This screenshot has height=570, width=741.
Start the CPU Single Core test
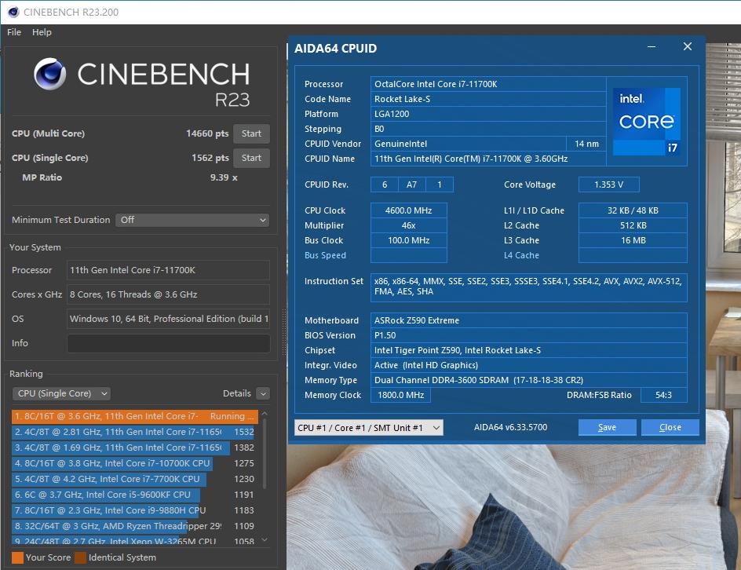tap(251, 158)
